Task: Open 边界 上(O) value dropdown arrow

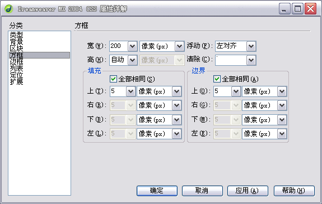Action: point(236,91)
